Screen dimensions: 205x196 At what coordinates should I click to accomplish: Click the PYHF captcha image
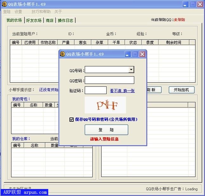(105, 105)
